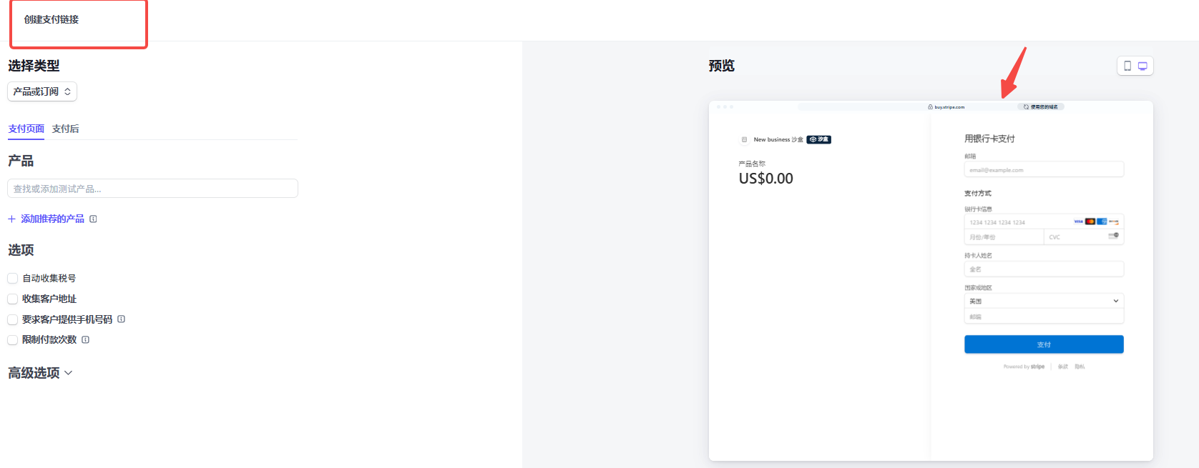Select the desktop preview icon
This screenshot has height=468, width=1199.
point(1142,65)
